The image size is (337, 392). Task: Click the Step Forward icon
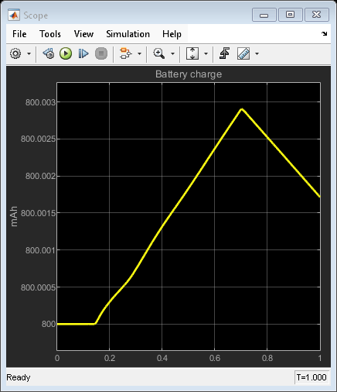pyautogui.click(x=83, y=53)
